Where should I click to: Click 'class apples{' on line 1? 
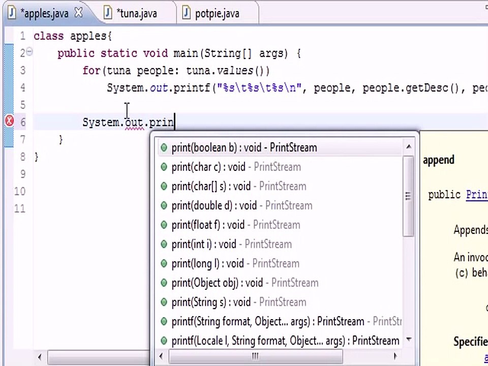tap(73, 36)
